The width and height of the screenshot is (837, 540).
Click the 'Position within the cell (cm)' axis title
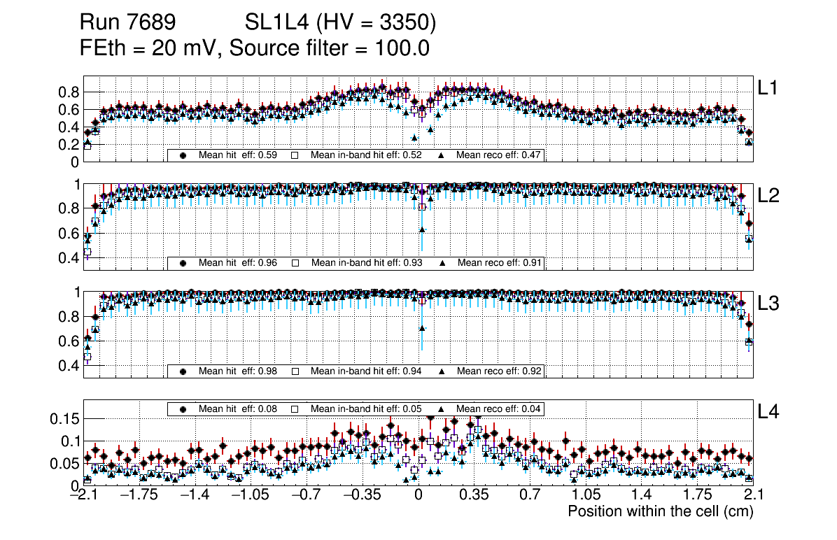(x=660, y=511)
